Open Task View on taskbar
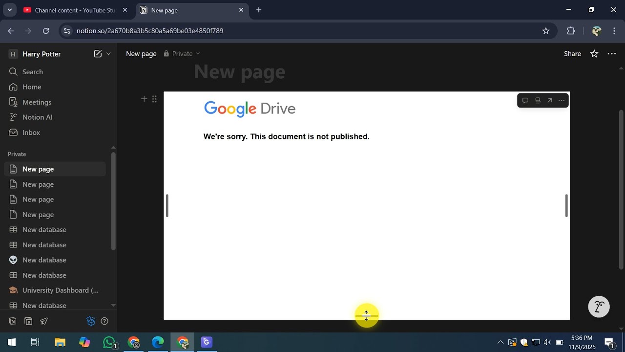Image resolution: width=625 pixels, height=352 pixels. [35, 342]
